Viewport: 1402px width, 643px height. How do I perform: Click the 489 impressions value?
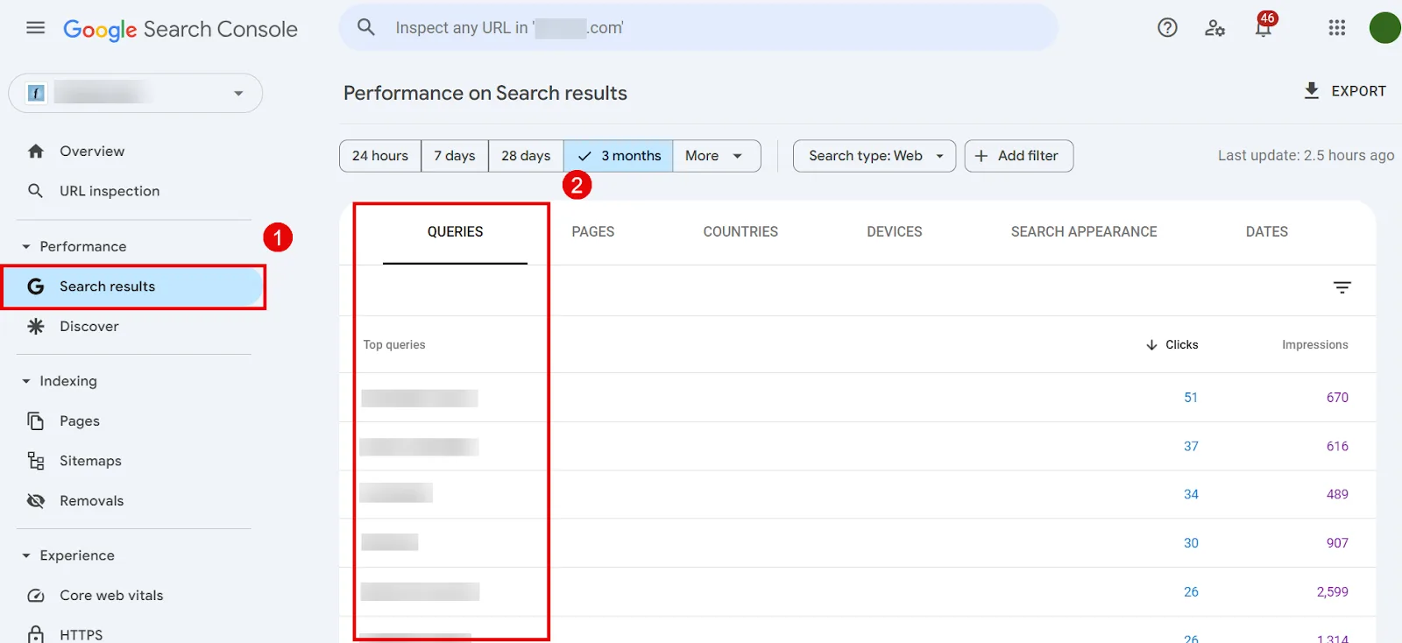pyautogui.click(x=1337, y=495)
